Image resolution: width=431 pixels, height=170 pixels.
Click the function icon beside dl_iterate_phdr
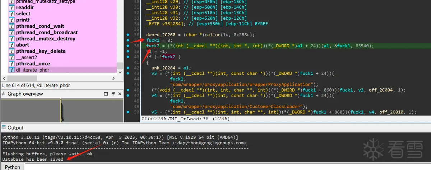[11, 70]
